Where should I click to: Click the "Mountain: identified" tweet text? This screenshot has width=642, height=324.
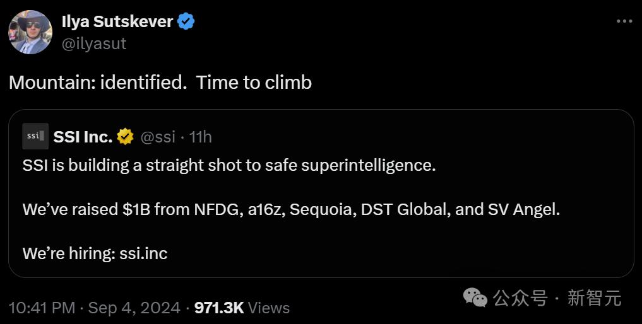(160, 83)
